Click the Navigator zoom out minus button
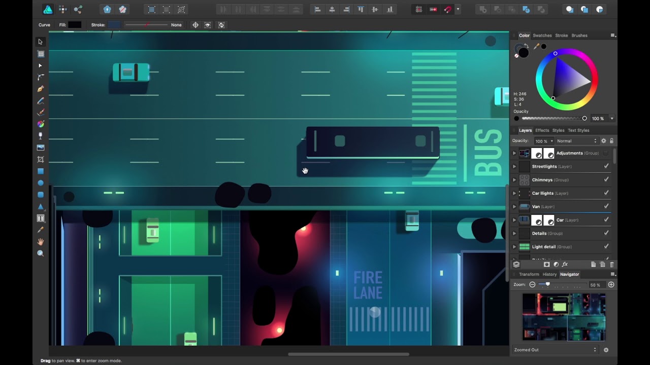The width and height of the screenshot is (650, 365). pos(532,285)
